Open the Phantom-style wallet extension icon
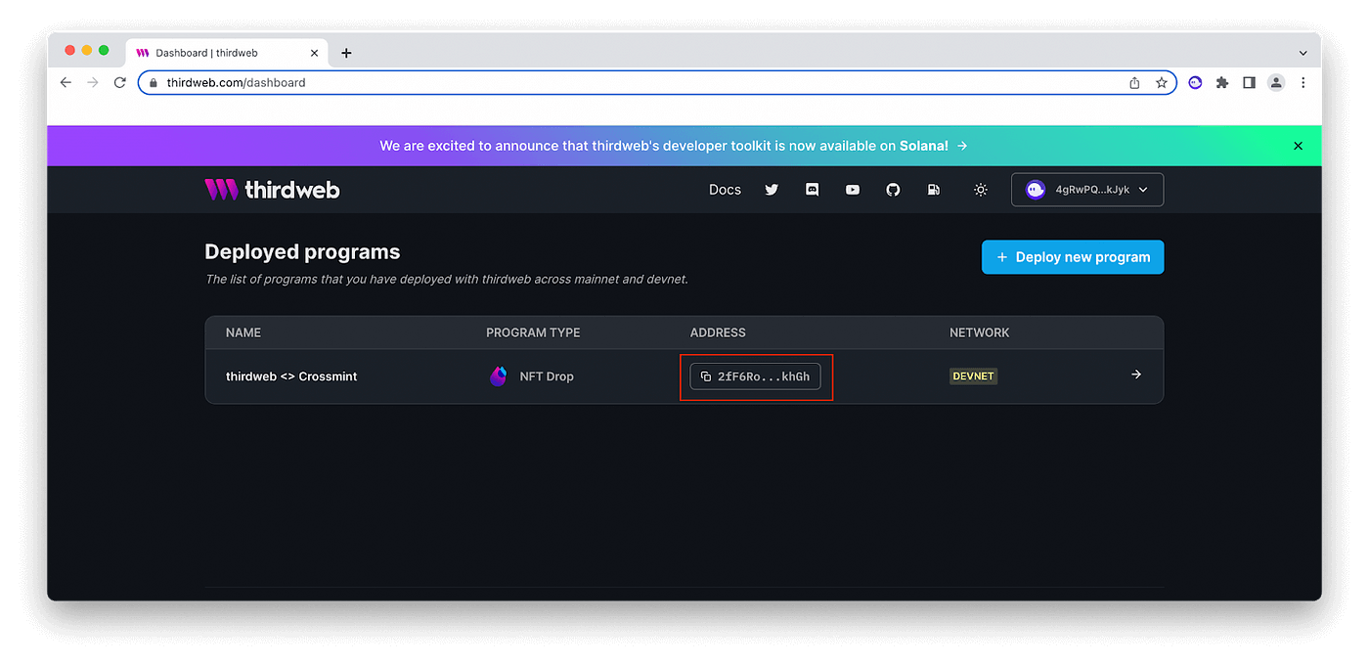Screen dimensions: 1369x663 [1195, 83]
